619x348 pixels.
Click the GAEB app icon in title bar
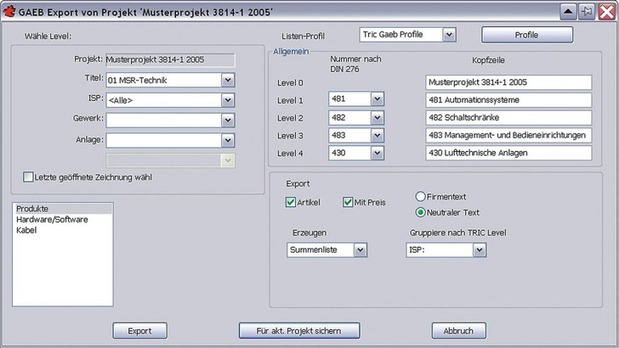[x=10, y=10]
